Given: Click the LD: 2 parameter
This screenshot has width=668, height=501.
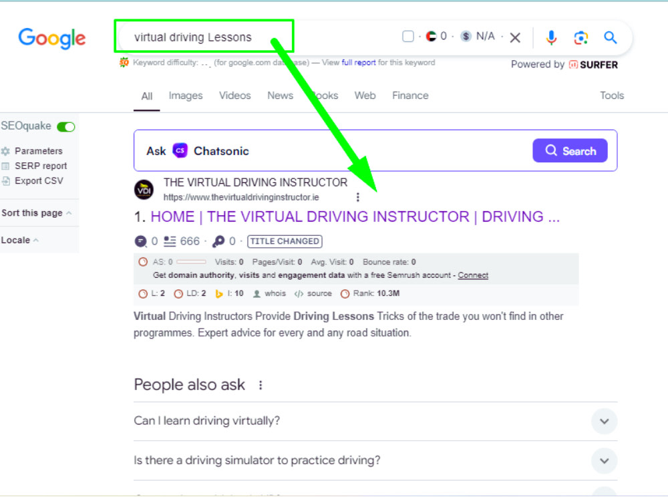Looking at the screenshot, I should coord(190,293).
